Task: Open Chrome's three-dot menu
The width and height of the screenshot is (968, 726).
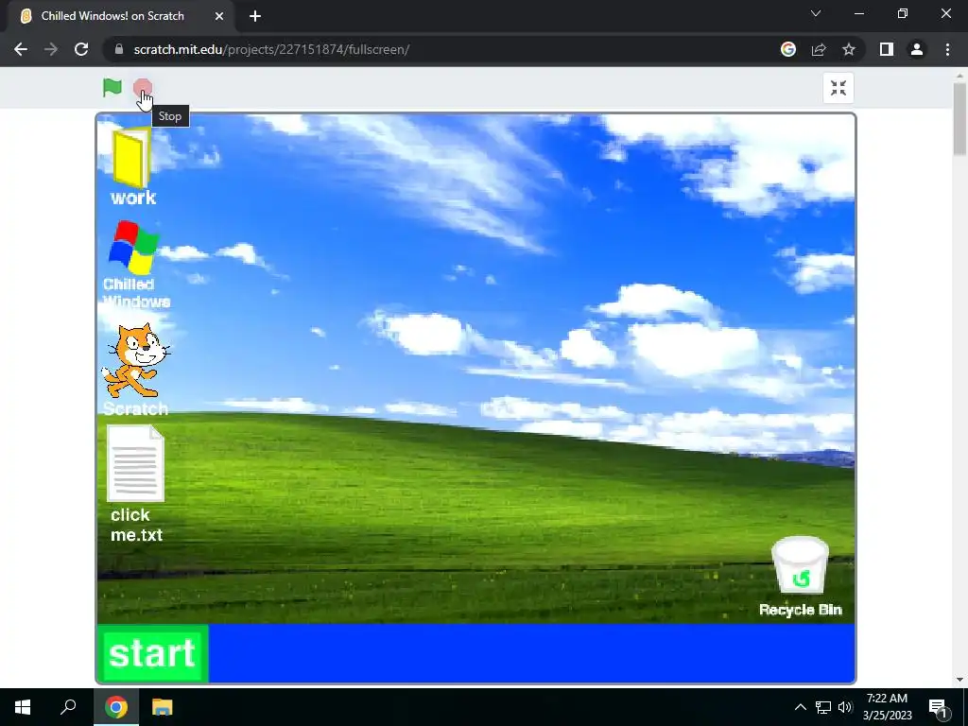Action: [x=947, y=49]
